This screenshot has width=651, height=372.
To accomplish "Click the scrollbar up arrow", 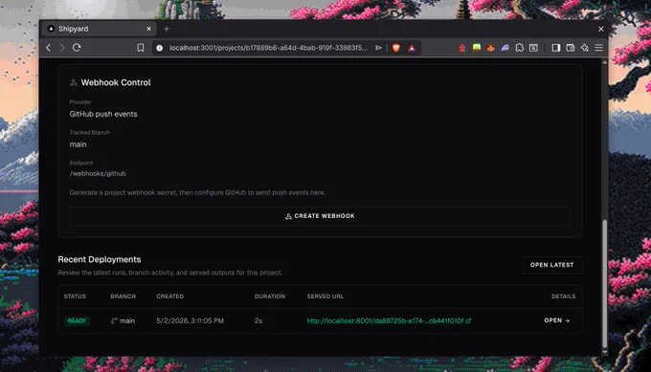I will tap(604, 62).
